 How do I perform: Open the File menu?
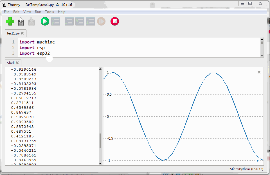6,12
